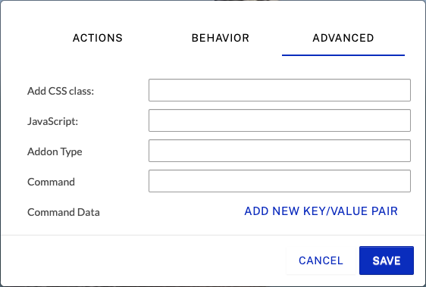Click into the JavaScript text field
This screenshot has width=426, height=287.
[280, 120]
